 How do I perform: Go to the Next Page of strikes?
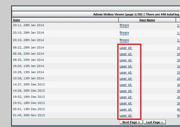pos(131,122)
